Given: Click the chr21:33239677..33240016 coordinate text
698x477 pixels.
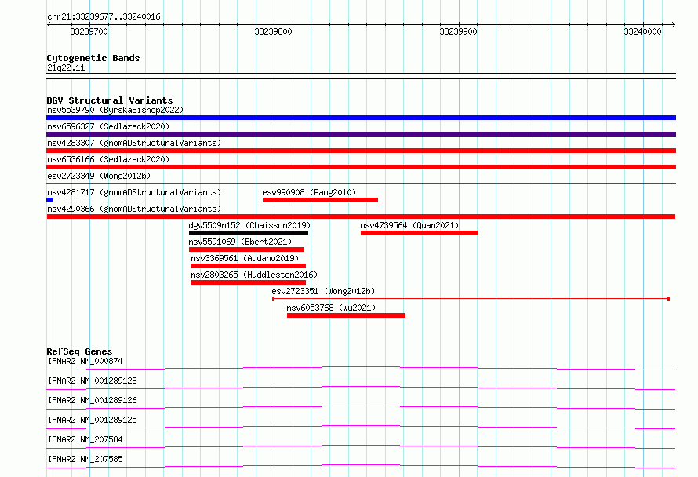Looking at the screenshot, I should (x=104, y=17).
